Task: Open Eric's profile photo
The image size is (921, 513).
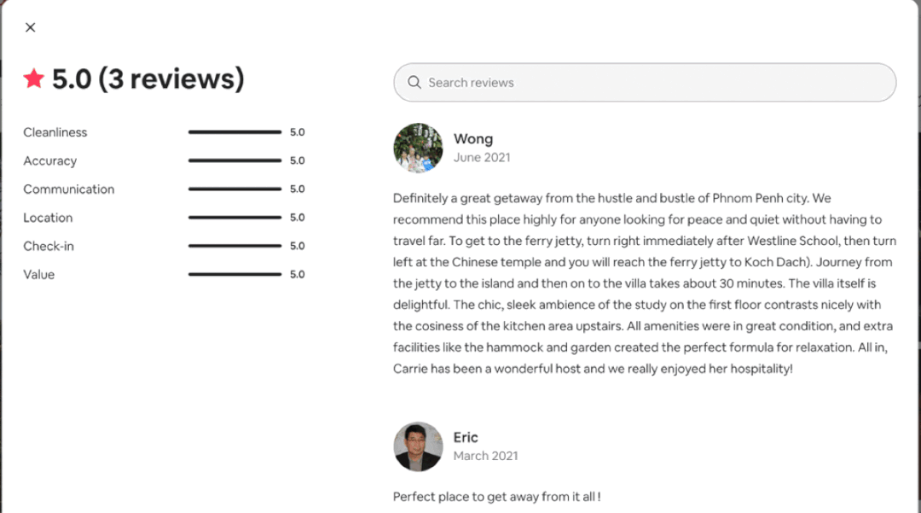Action: (418, 446)
